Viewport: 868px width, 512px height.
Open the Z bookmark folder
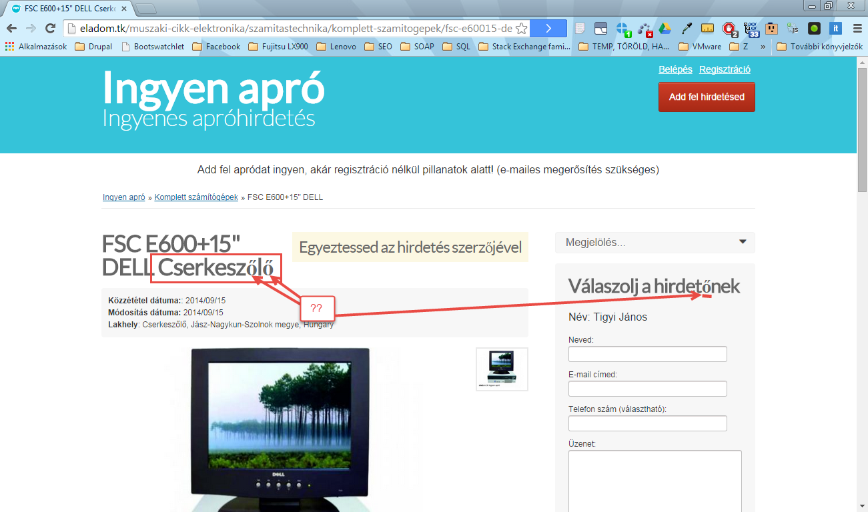pyautogui.click(x=739, y=47)
